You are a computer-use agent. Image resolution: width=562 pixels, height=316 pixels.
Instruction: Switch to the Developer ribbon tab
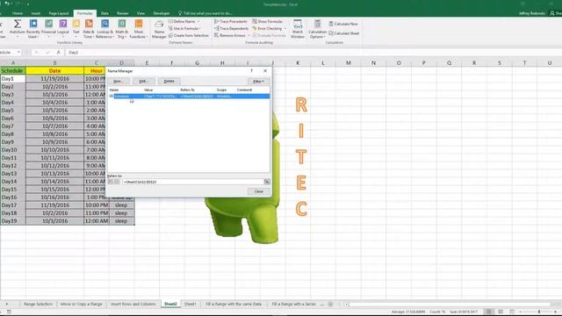[162, 13]
